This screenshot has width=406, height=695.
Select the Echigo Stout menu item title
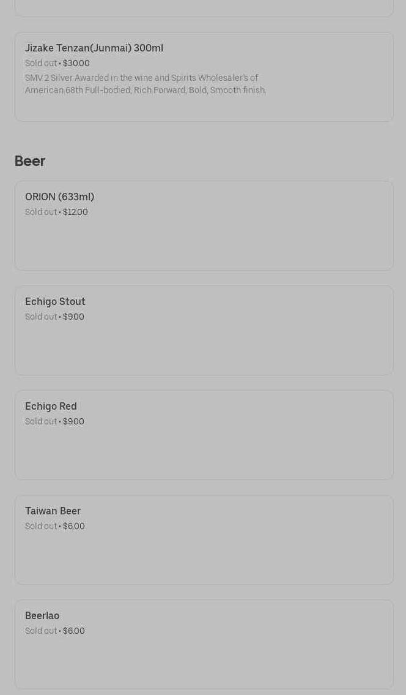[55, 302]
